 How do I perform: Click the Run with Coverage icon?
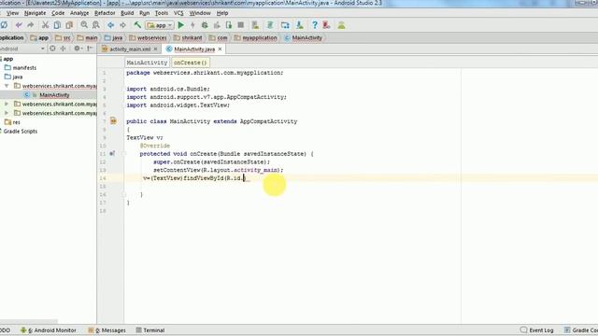point(217,25)
